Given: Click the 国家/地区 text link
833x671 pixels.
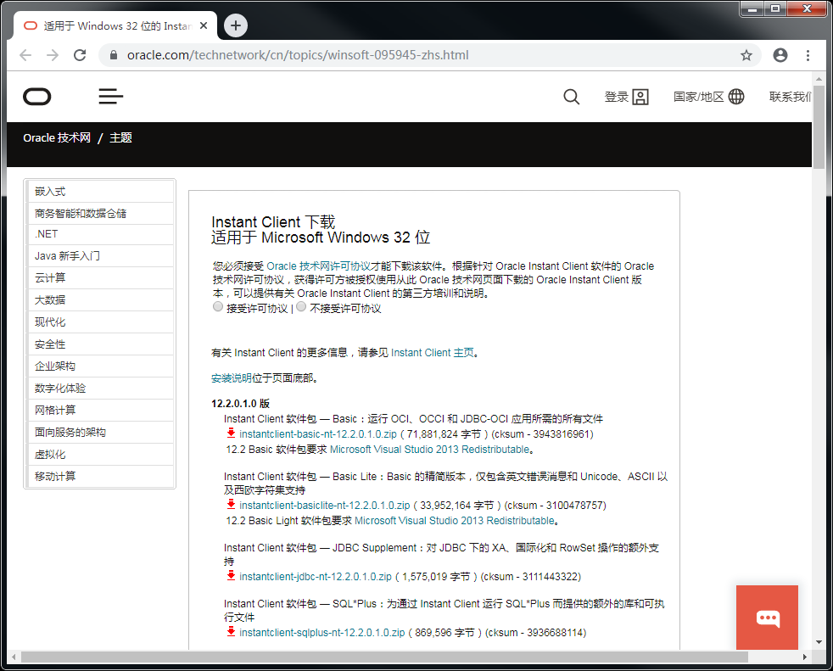Looking at the screenshot, I should coord(699,97).
